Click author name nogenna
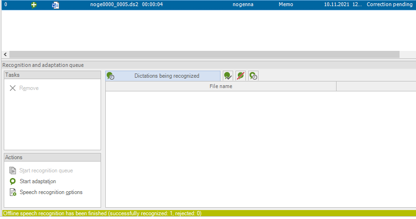The height and width of the screenshot is (219, 416). coord(243,5)
